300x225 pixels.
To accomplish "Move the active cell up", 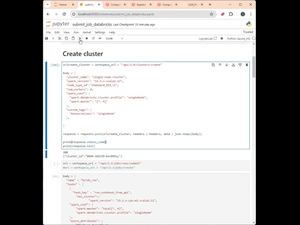I will (220, 65).
